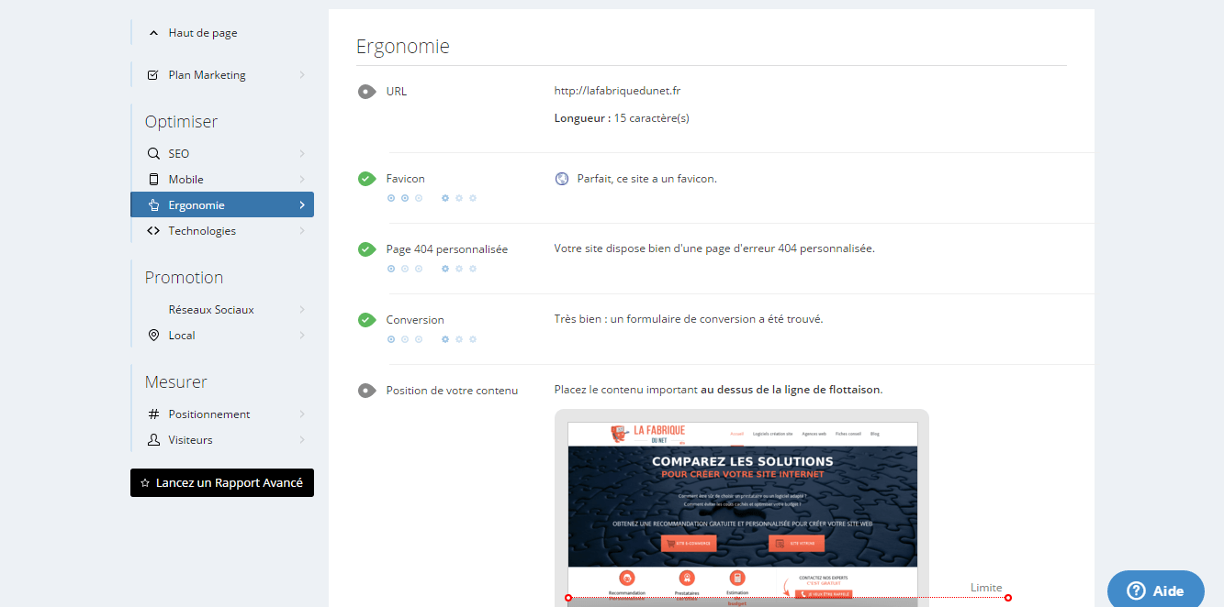The image size is (1224, 607).
Task: Click the Limite label beside the preview
Action: click(986, 588)
